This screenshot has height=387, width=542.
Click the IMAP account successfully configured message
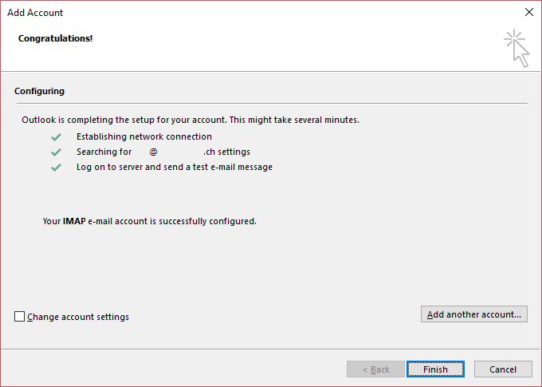click(x=150, y=221)
